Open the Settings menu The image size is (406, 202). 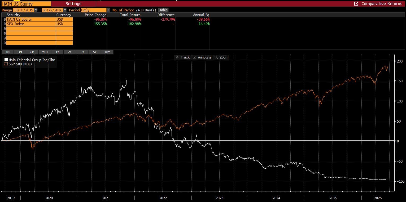[73, 4]
